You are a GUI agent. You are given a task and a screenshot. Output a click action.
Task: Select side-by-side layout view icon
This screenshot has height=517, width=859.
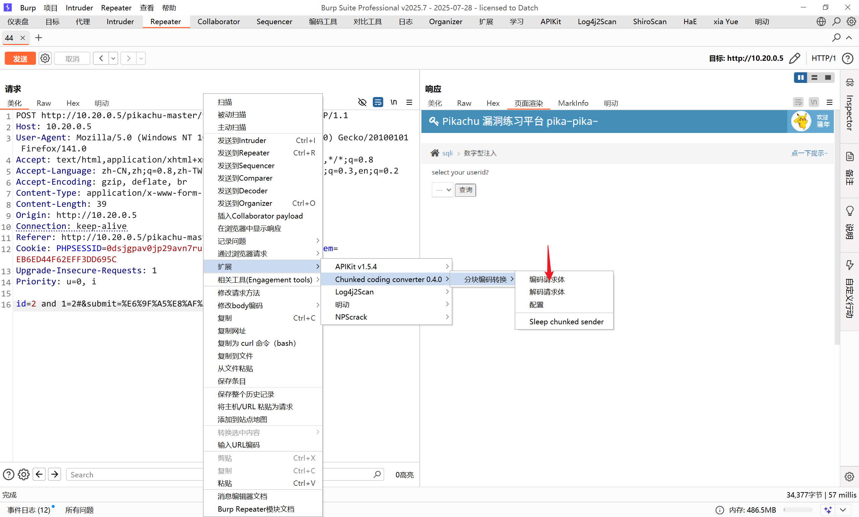[800, 77]
